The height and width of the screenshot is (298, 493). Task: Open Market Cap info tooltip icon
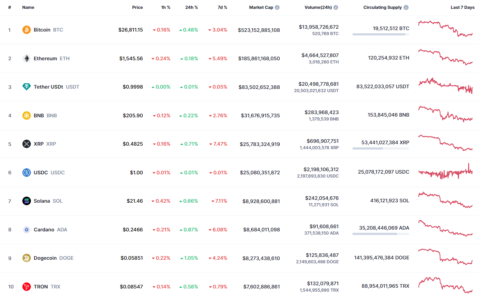(x=277, y=7)
